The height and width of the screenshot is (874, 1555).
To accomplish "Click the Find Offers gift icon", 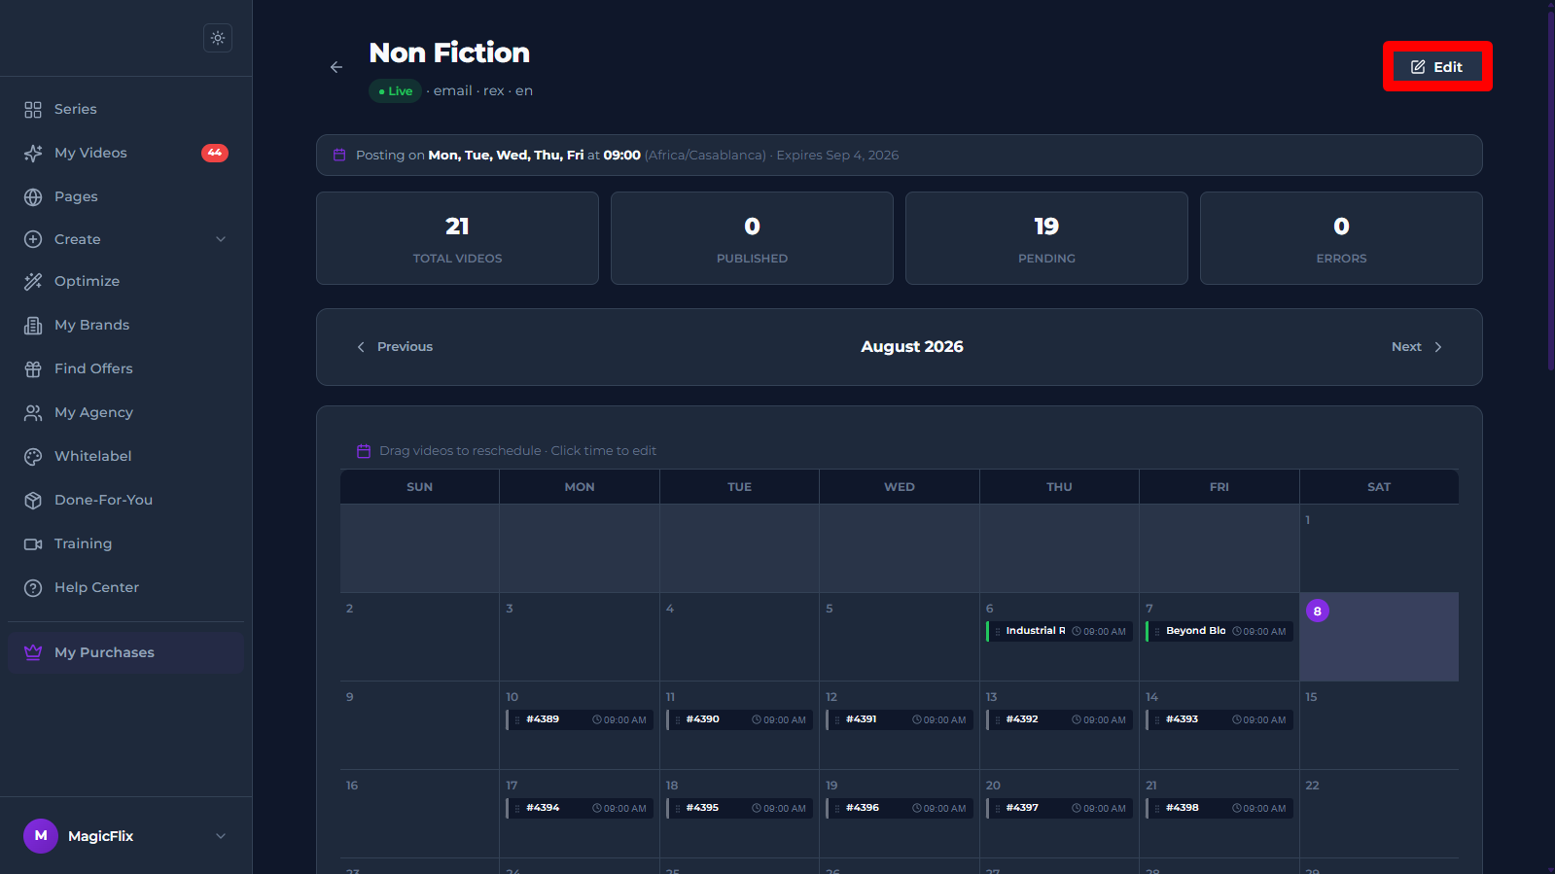I will [x=33, y=369].
